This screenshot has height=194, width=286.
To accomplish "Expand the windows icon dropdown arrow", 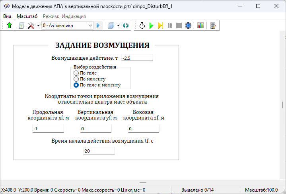I will pos(119,25).
